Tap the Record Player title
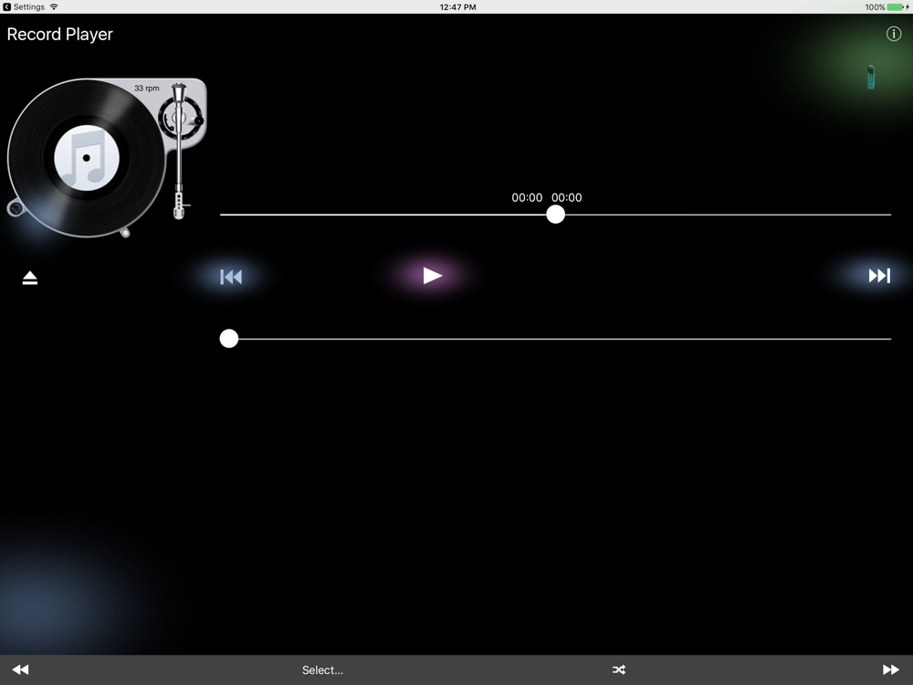The image size is (913, 685). (x=60, y=35)
